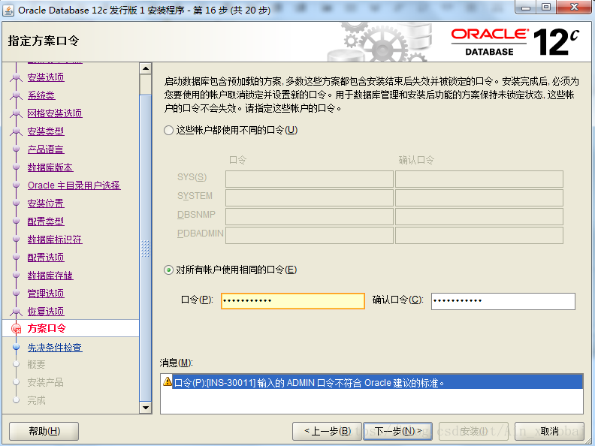Go to 网格安装选项 step
Screen dimensions: 595x446
pos(55,113)
